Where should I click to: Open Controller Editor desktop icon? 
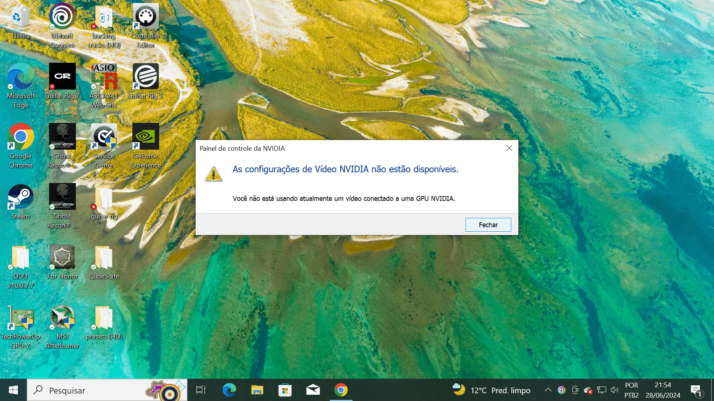[x=145, y=17]
